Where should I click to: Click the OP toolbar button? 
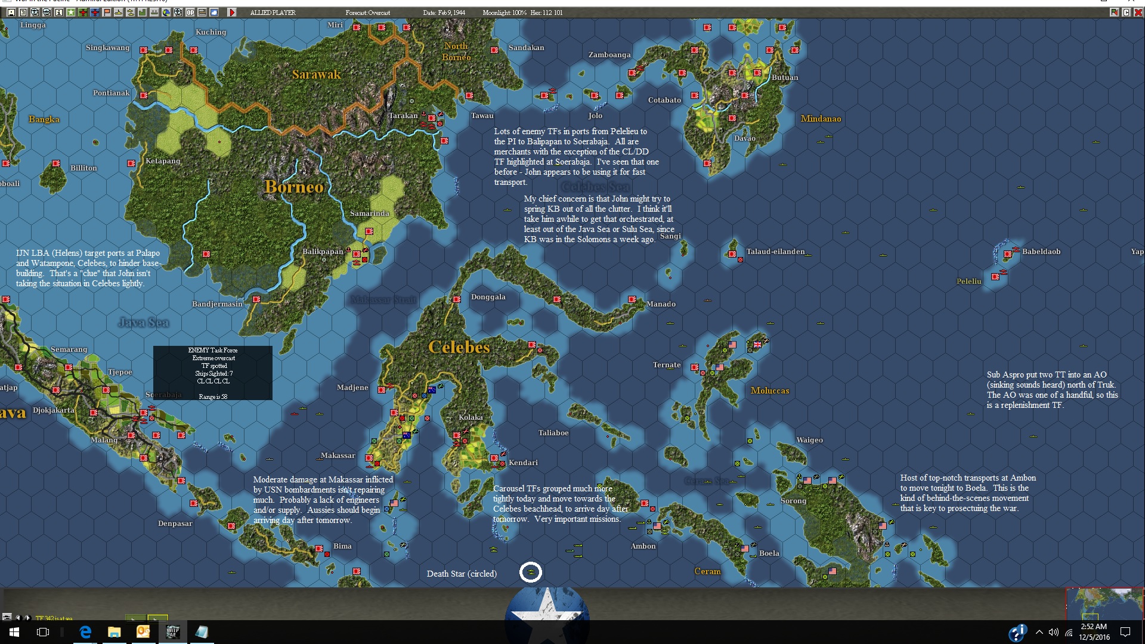[190, 13]
